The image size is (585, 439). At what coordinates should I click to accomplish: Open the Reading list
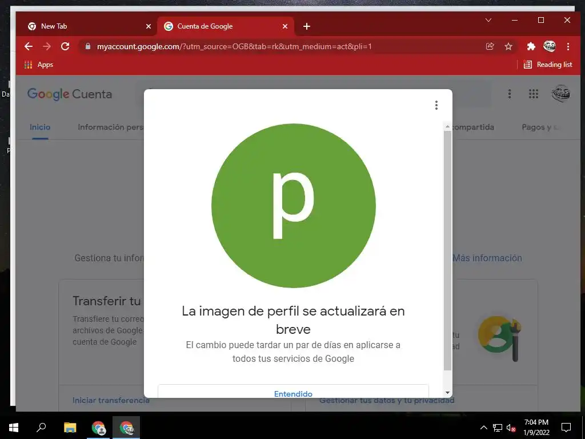548,65
